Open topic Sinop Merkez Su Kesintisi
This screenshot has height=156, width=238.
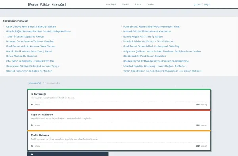tap(21, 56)
